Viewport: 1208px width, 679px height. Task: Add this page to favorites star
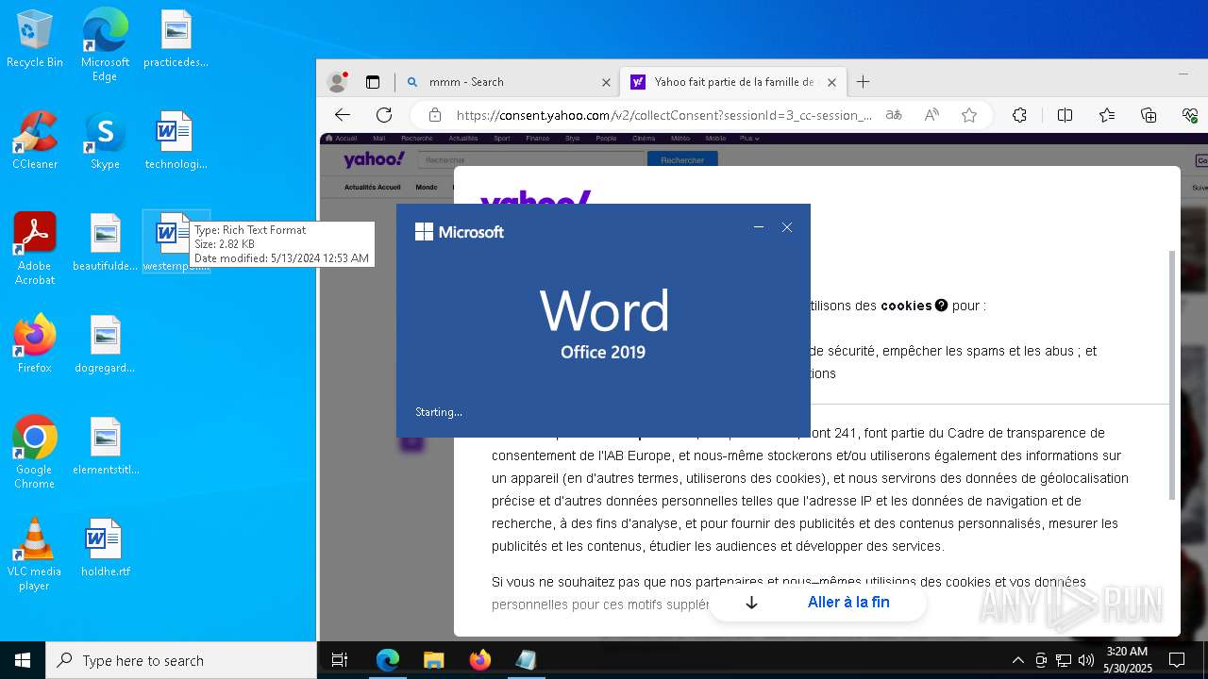pos(969,115)
